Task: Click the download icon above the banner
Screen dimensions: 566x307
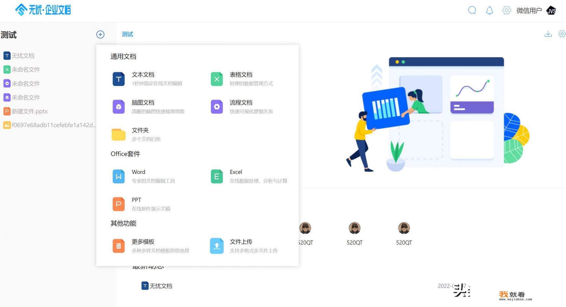Action: coord(548,34)
